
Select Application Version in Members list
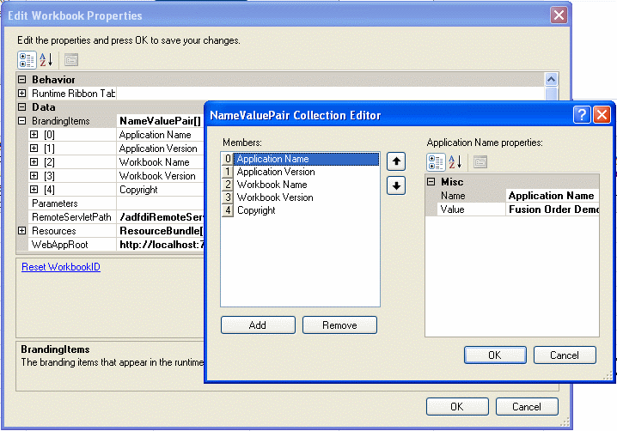point(300,172)
